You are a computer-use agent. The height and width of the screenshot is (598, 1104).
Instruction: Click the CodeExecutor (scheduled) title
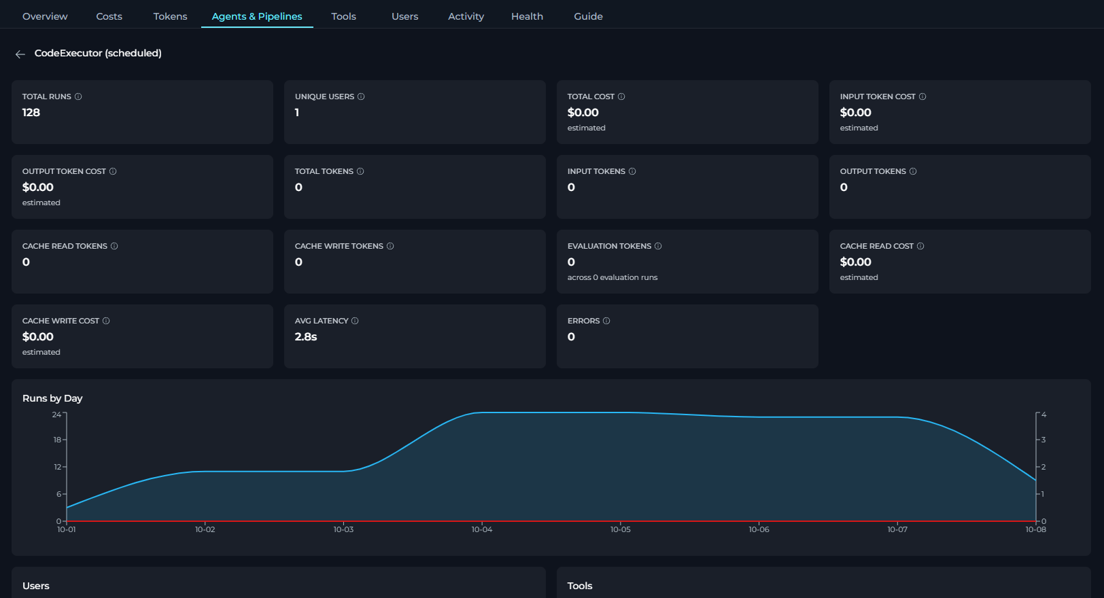coord(98,53)
